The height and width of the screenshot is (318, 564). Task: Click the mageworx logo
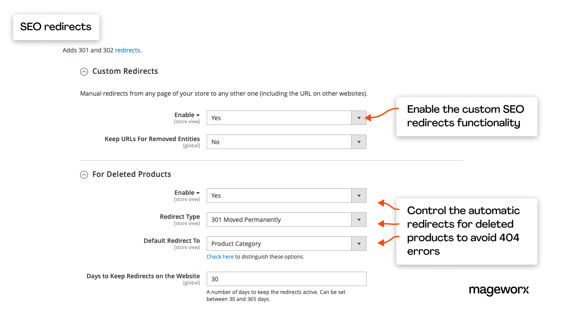click(x=499, y=290)
